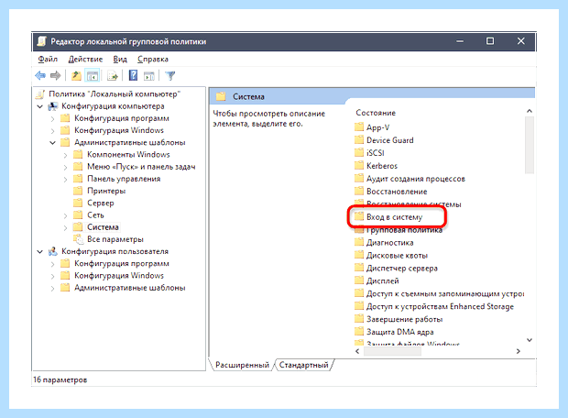Expand the Панель управления node
This screenshot has width=568, height=418.
[x=66, y=179]
